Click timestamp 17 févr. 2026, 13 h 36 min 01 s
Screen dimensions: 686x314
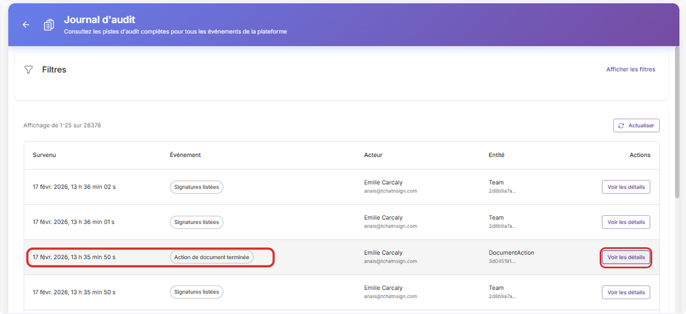[74, 222]
